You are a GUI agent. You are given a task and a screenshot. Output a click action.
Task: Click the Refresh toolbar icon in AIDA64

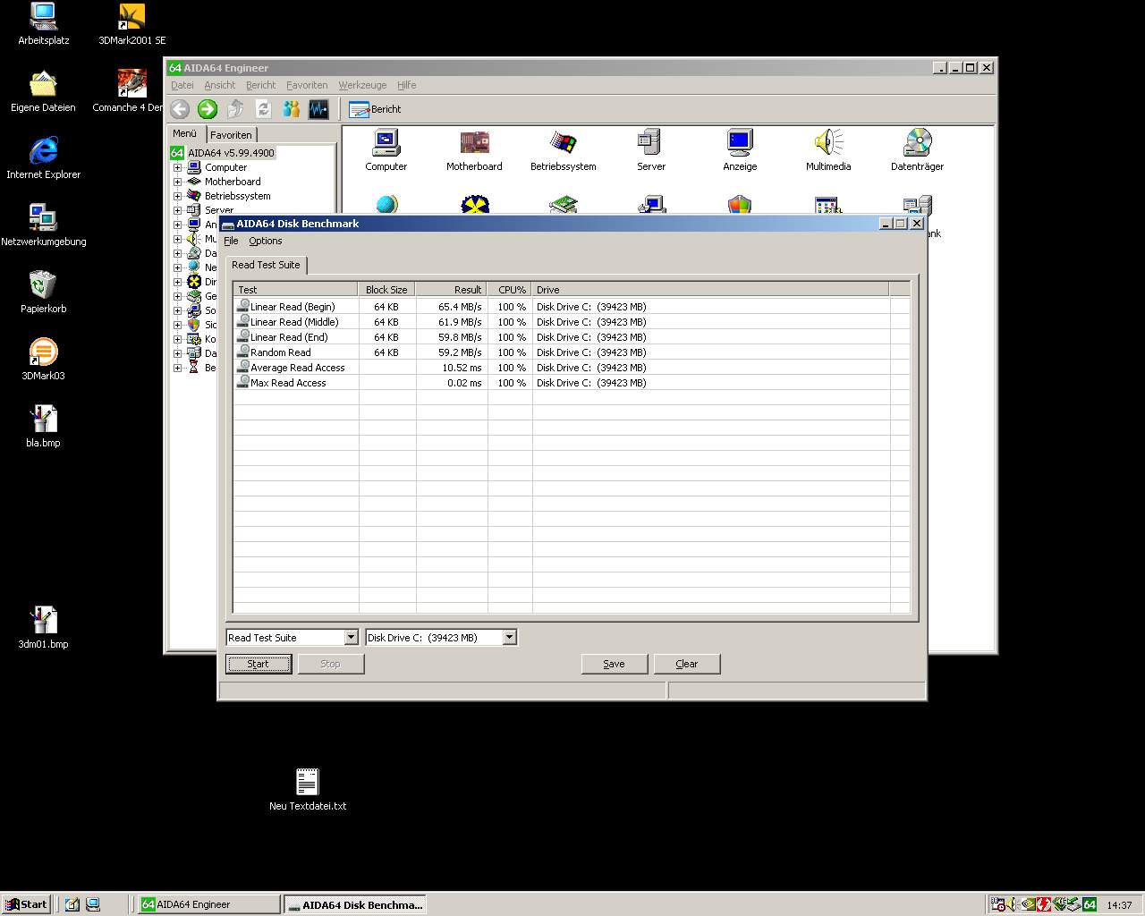(x=263, y=109)
